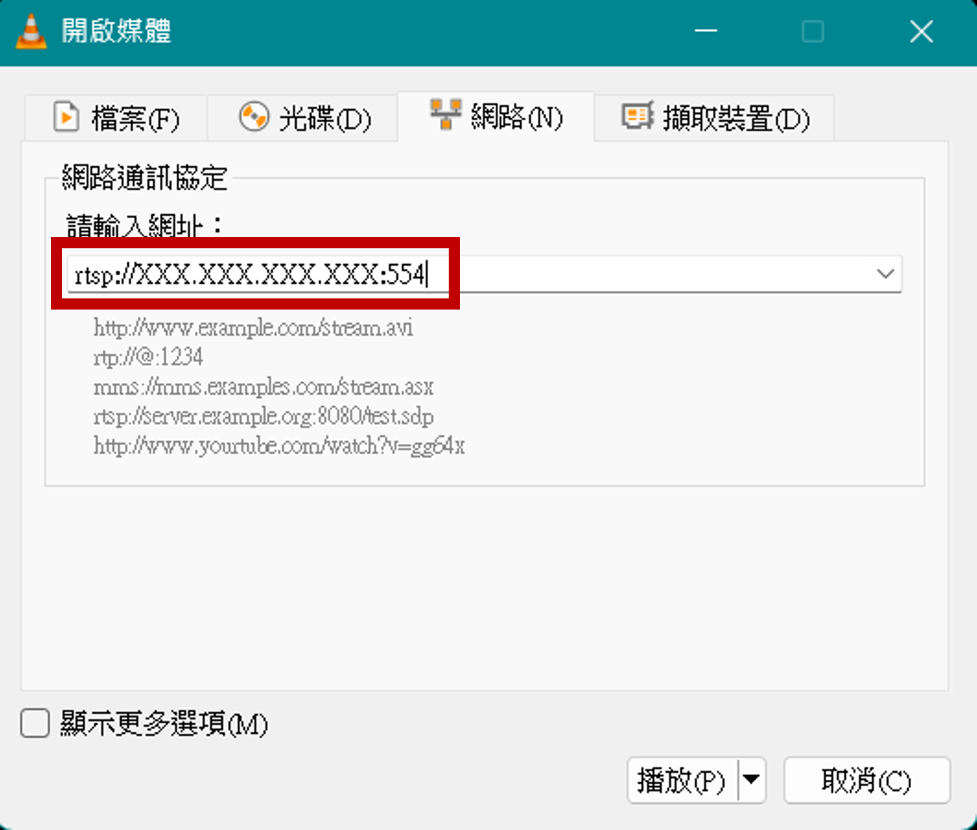Click the 顯示更多選項(M) label text

[x=164, y=724]
